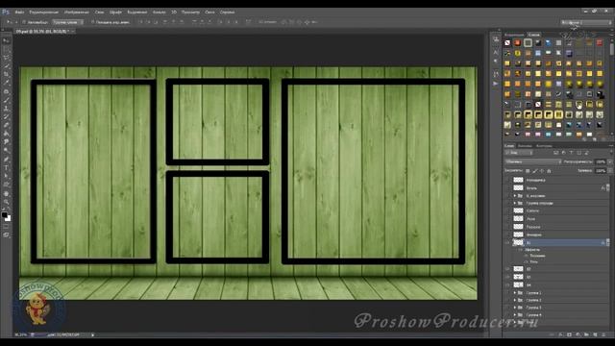Image resolution: width=615 pixels, height=346 pixels.
Task: Open the Файл menu
Action: coord(19,12)
